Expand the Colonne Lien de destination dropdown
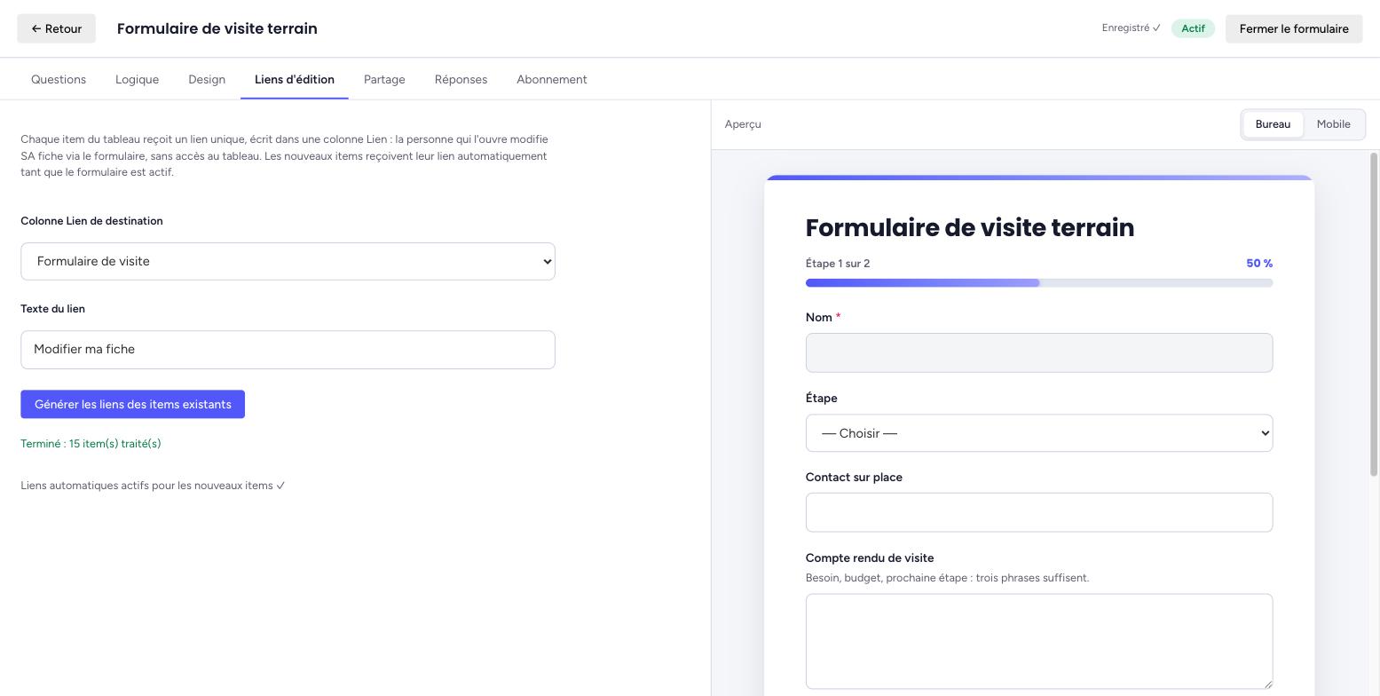 (288, 261)
